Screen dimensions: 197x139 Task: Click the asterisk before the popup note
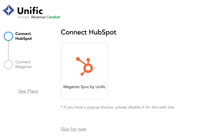(x=62, y=107)
